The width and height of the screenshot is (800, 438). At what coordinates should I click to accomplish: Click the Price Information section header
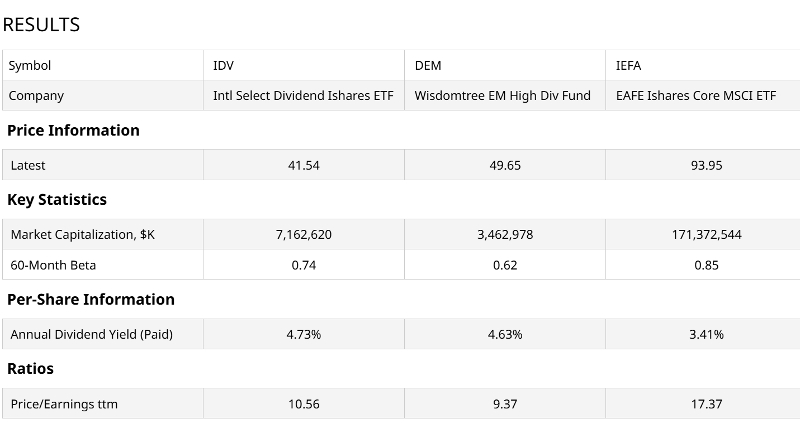pyautogui.click(x=73, y=130)
